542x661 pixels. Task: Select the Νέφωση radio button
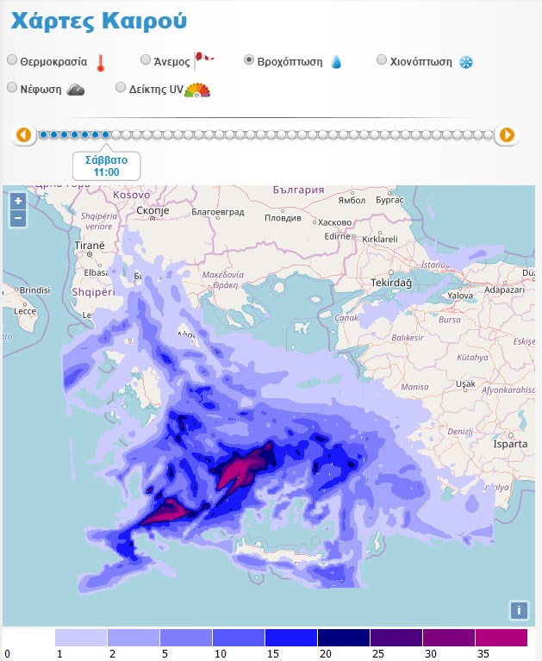tap(12, 88)
